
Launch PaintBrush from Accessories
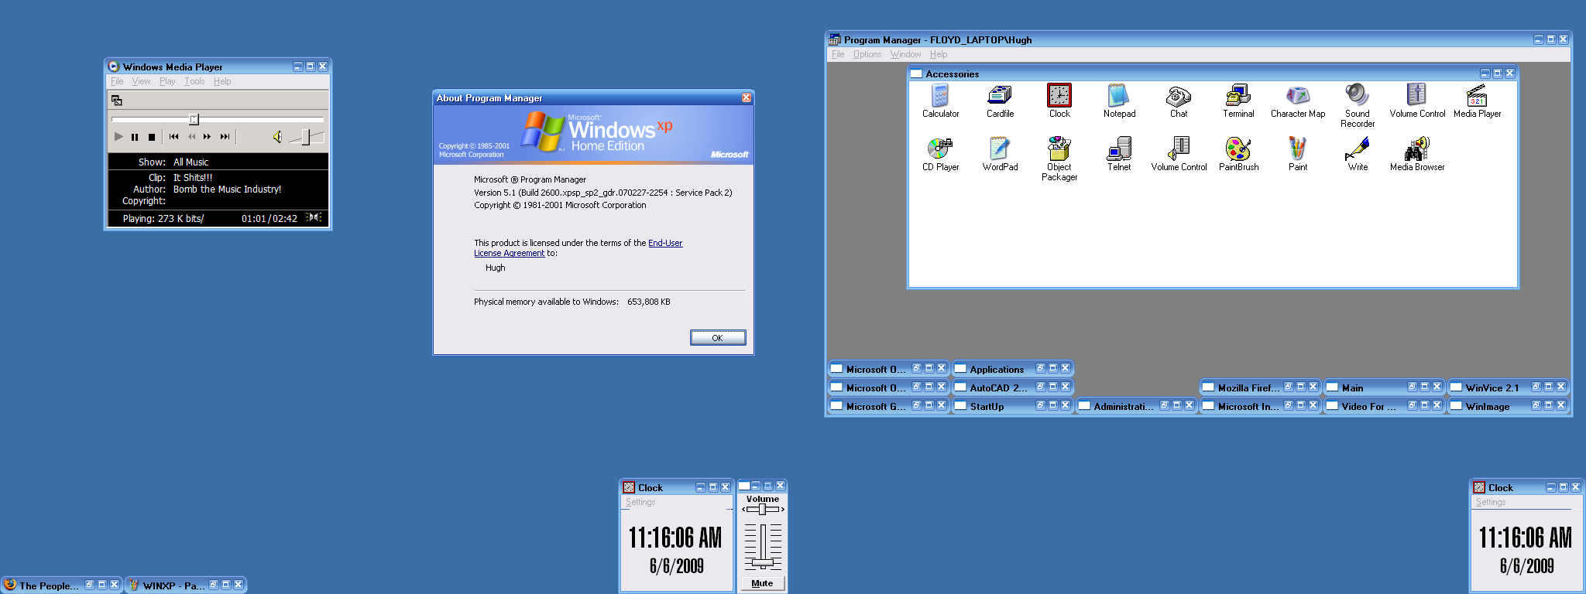coord(1238,149)
